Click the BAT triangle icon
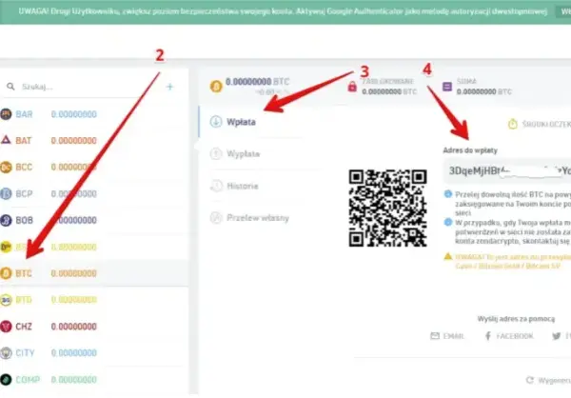The width and height of the screenshot is (571, 398). [6, 140]
